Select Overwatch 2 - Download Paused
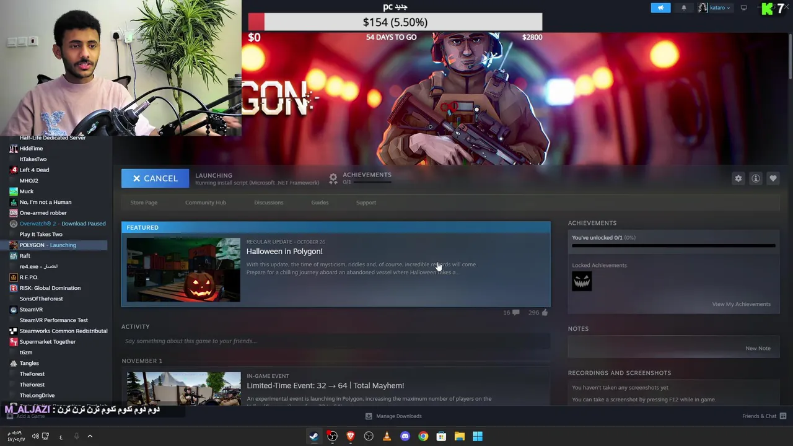This screenshot has height=446, width=793. pyautogui.click(x=62, y=224)
